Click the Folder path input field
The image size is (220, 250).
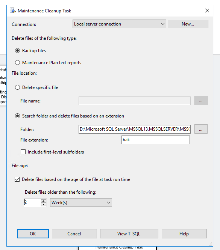click(x=135, y=129)
